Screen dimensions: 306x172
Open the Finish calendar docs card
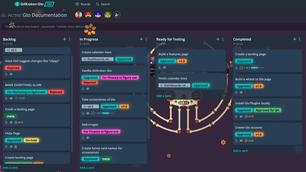point(191,82)
